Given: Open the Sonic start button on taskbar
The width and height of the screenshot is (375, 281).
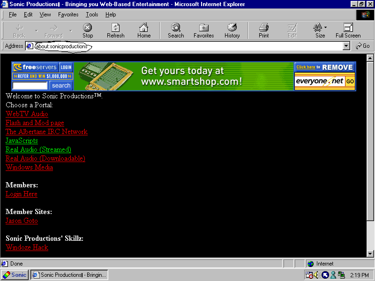Looking at the screenshot, I should pyautogui.click(x=15, y=275).
